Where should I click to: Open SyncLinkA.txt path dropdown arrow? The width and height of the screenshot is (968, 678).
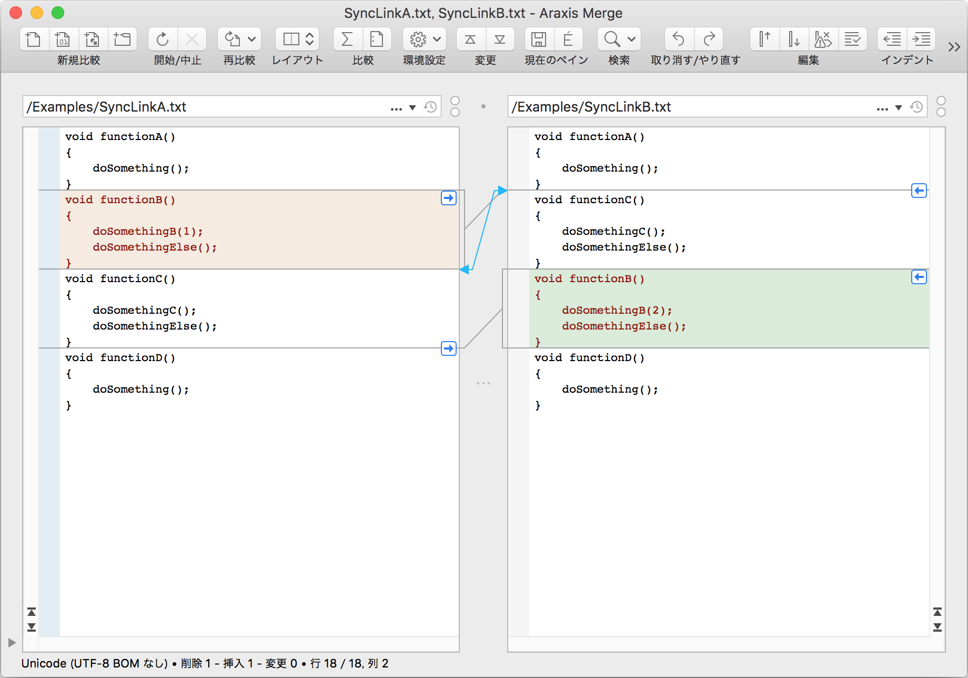click(412, 107)
